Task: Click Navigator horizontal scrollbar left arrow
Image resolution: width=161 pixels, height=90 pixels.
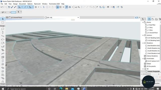Action: [x=141, y=74]
